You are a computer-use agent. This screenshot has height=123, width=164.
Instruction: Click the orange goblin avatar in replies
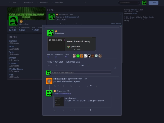tap(49, 81)
